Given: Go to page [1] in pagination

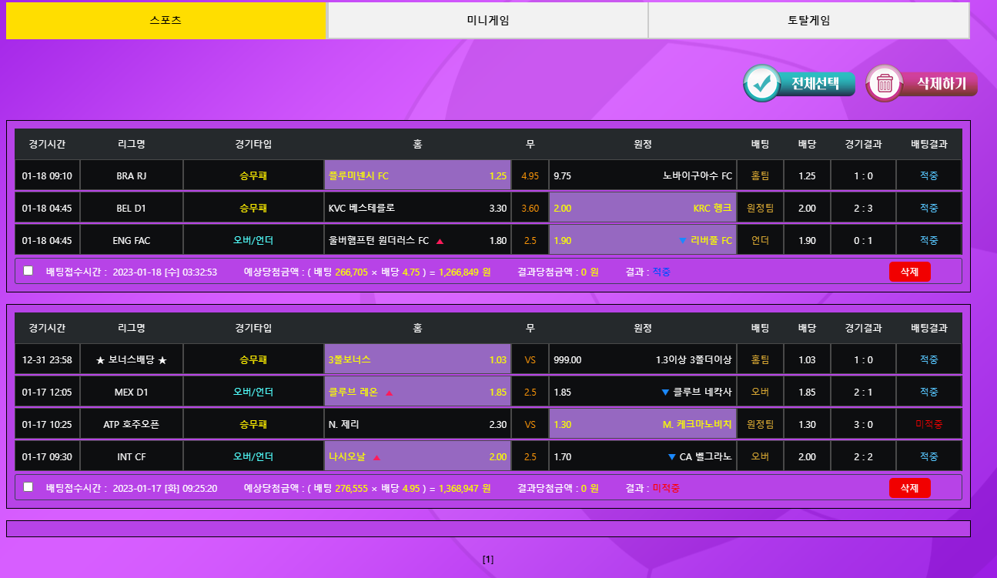Looking at the screenshot, I should (x=487, y=560).
